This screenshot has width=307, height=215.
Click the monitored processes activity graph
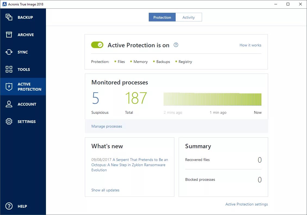click(212, 99)
